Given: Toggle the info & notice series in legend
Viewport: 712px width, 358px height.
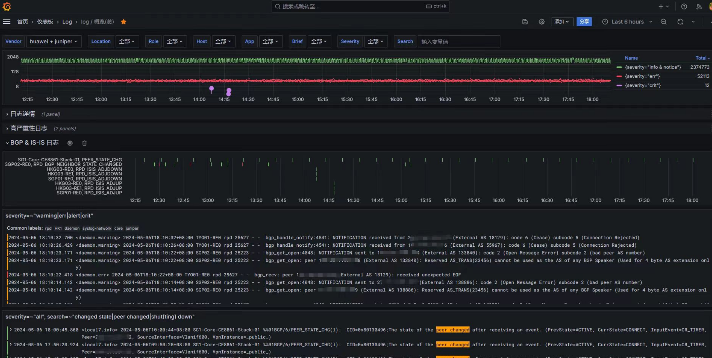Looking at the screenshot, I should (x=652, y=67).
